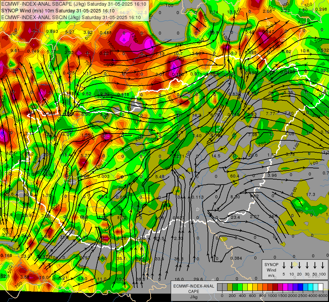Click the '60.4' value on the map

coord(235,176)
